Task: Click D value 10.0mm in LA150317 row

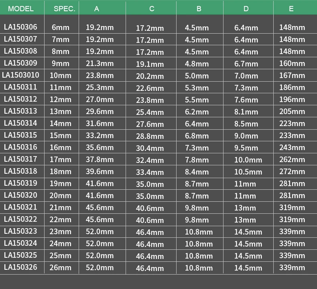Action: tap(248, 160)
